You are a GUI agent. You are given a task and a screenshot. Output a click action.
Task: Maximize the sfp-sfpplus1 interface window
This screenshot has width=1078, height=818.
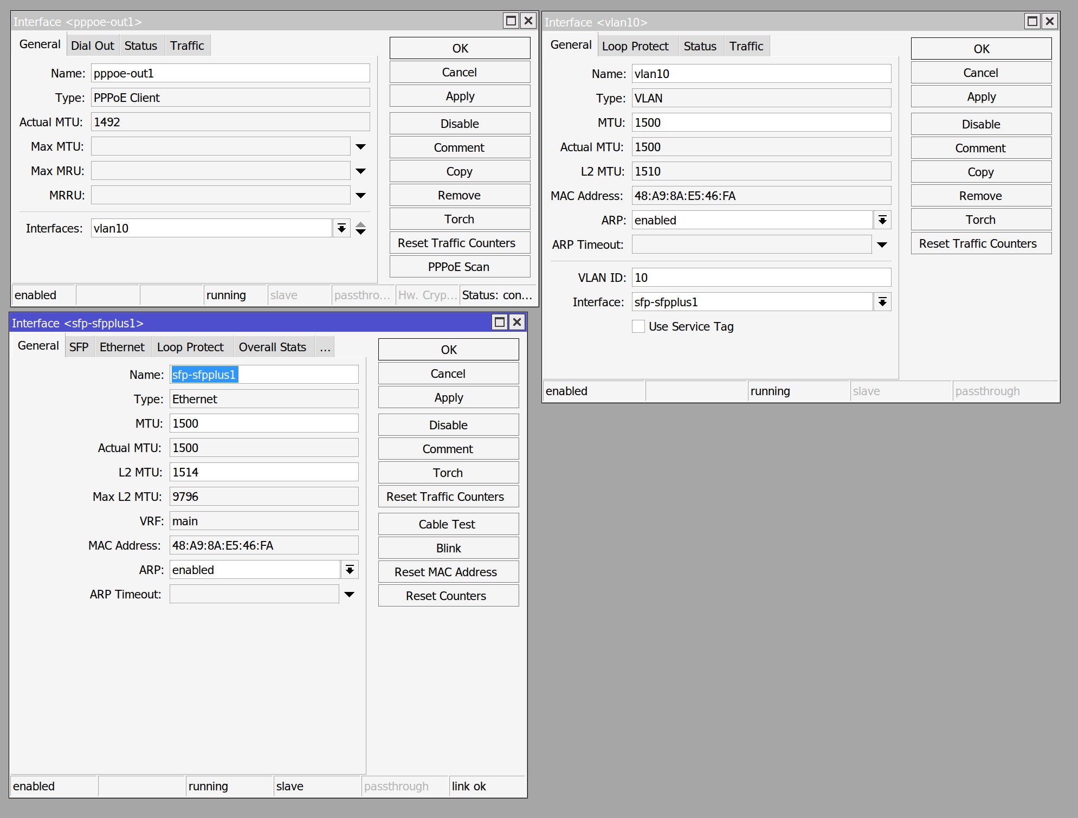point(499,323)
